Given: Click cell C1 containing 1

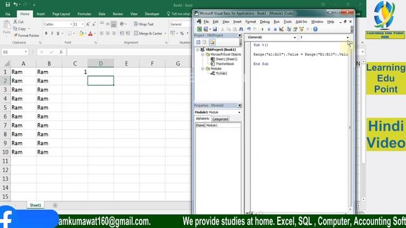Looking at the screenshot, I should (75, 72).
